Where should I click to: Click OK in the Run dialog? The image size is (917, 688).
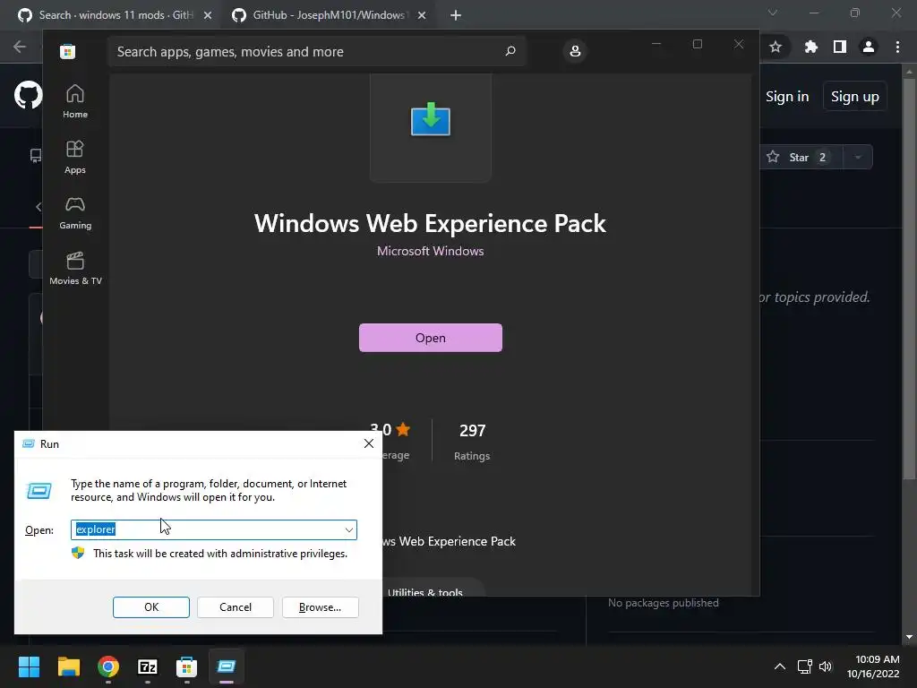[150, 607]
